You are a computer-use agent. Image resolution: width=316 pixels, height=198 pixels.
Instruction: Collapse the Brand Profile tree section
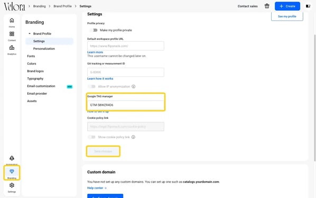click(x=30, y=33)
